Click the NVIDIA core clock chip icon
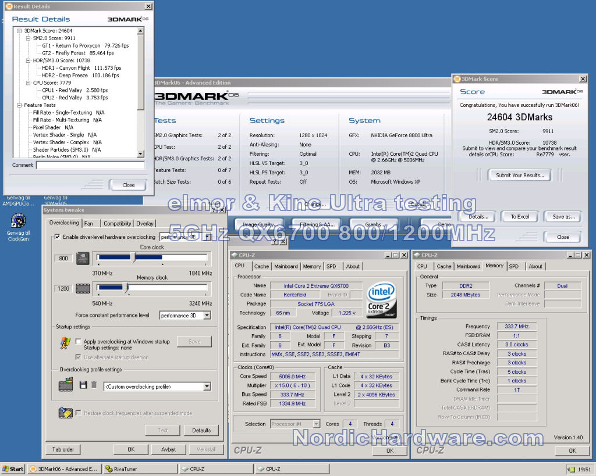This screenshot has width=596, height=476. point(83,257)
